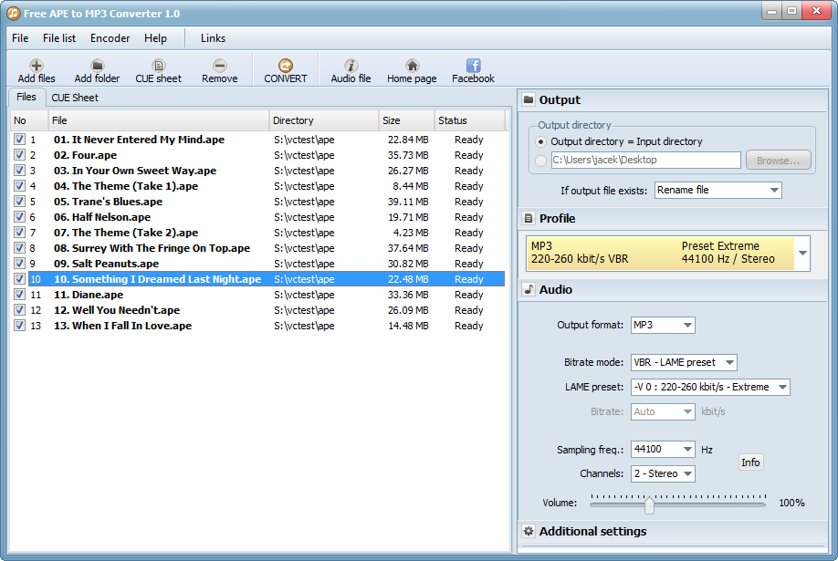Expand the Additional settings section
838x561 pixels.
pyautogui.click(x=592, y=531)
